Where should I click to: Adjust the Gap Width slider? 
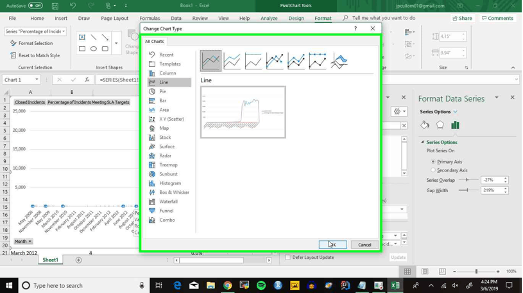pyautogui.click(x=467, y=190)
